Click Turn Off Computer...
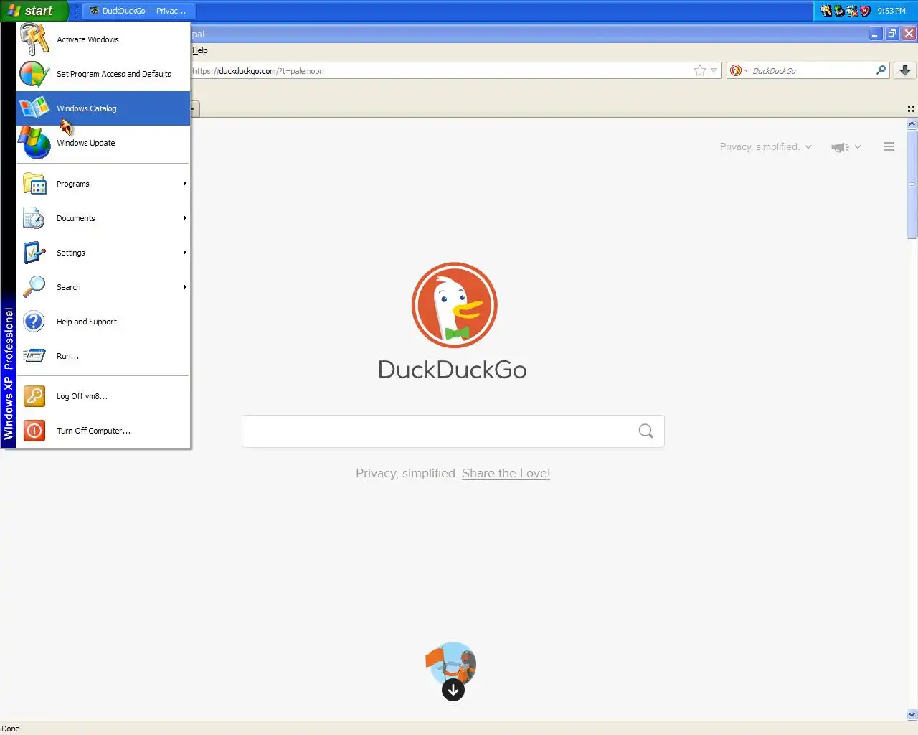 coord(103,431)
